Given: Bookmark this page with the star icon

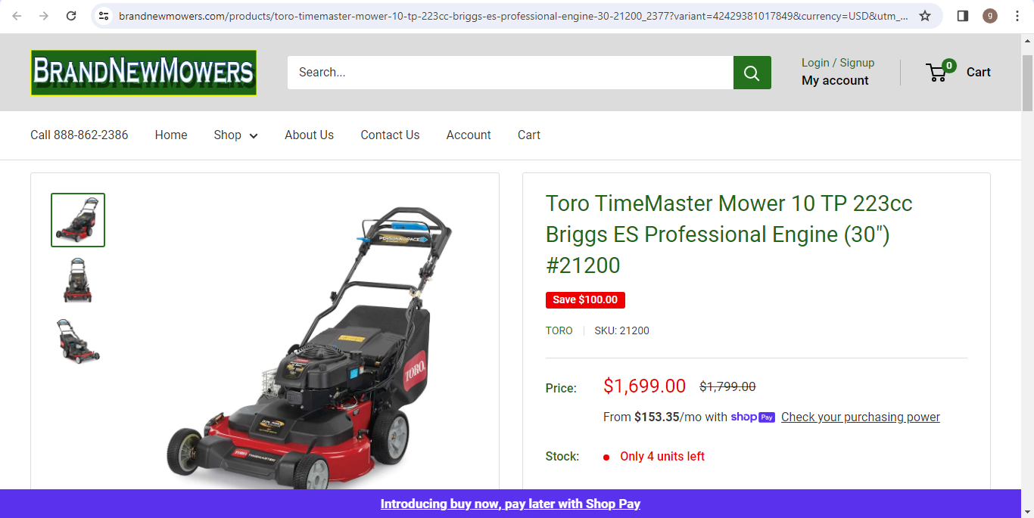Looking at the screenshot, I should coord(925,16).
